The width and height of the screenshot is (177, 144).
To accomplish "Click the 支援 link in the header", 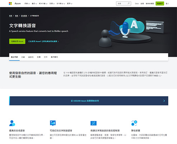I will coord(142,4).
